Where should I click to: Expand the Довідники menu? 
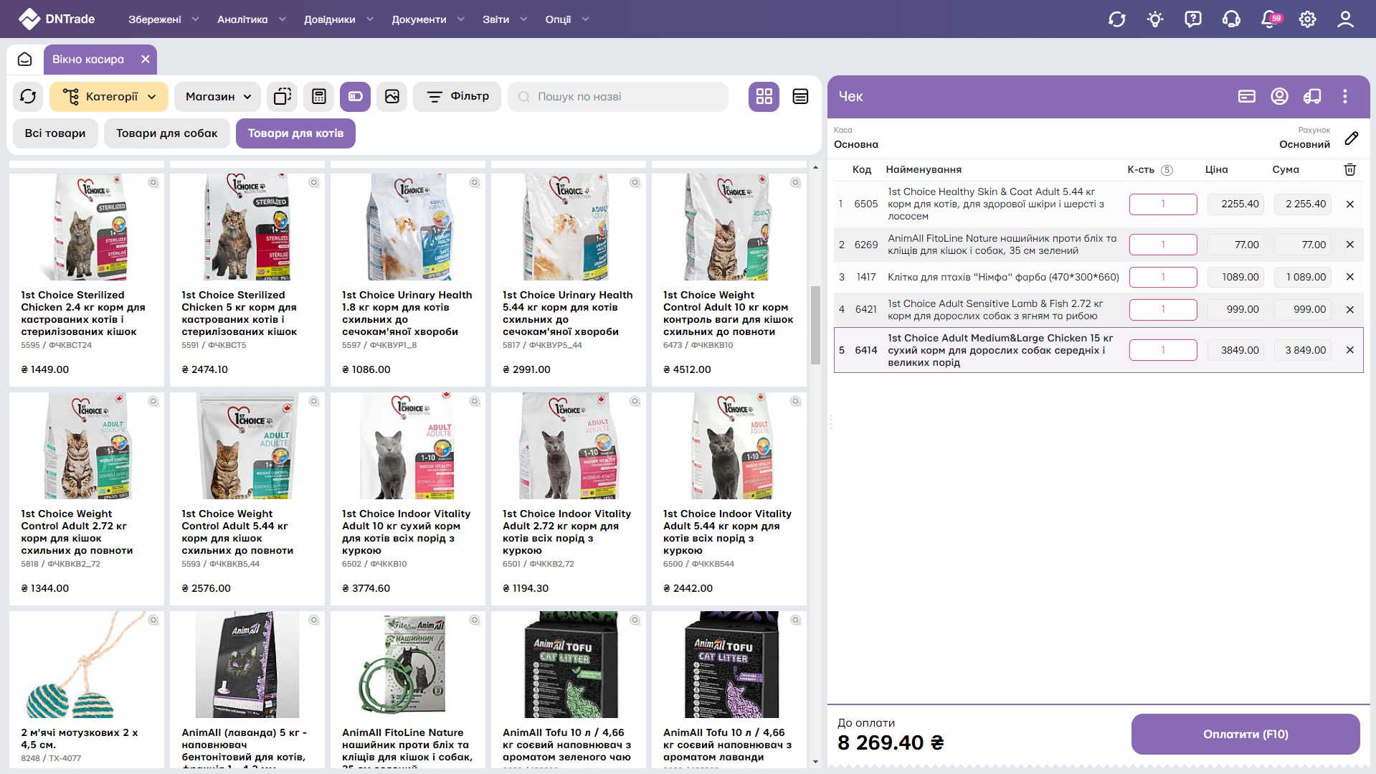point(338,19)
